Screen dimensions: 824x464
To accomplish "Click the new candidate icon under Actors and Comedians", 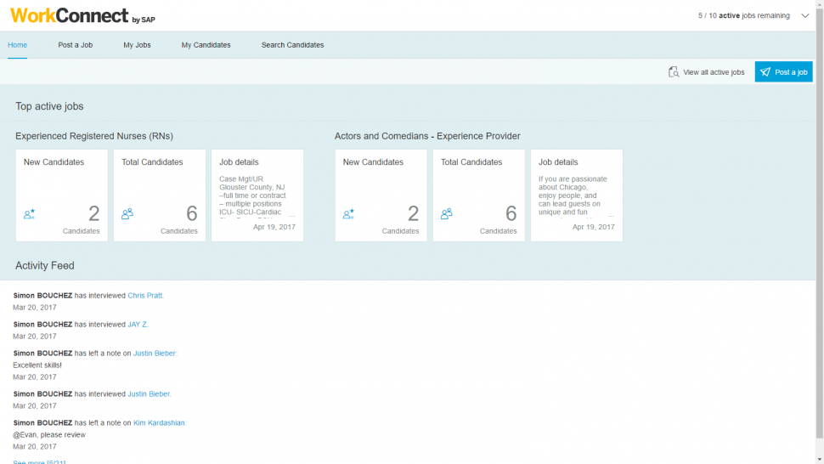I will [348, 214].
